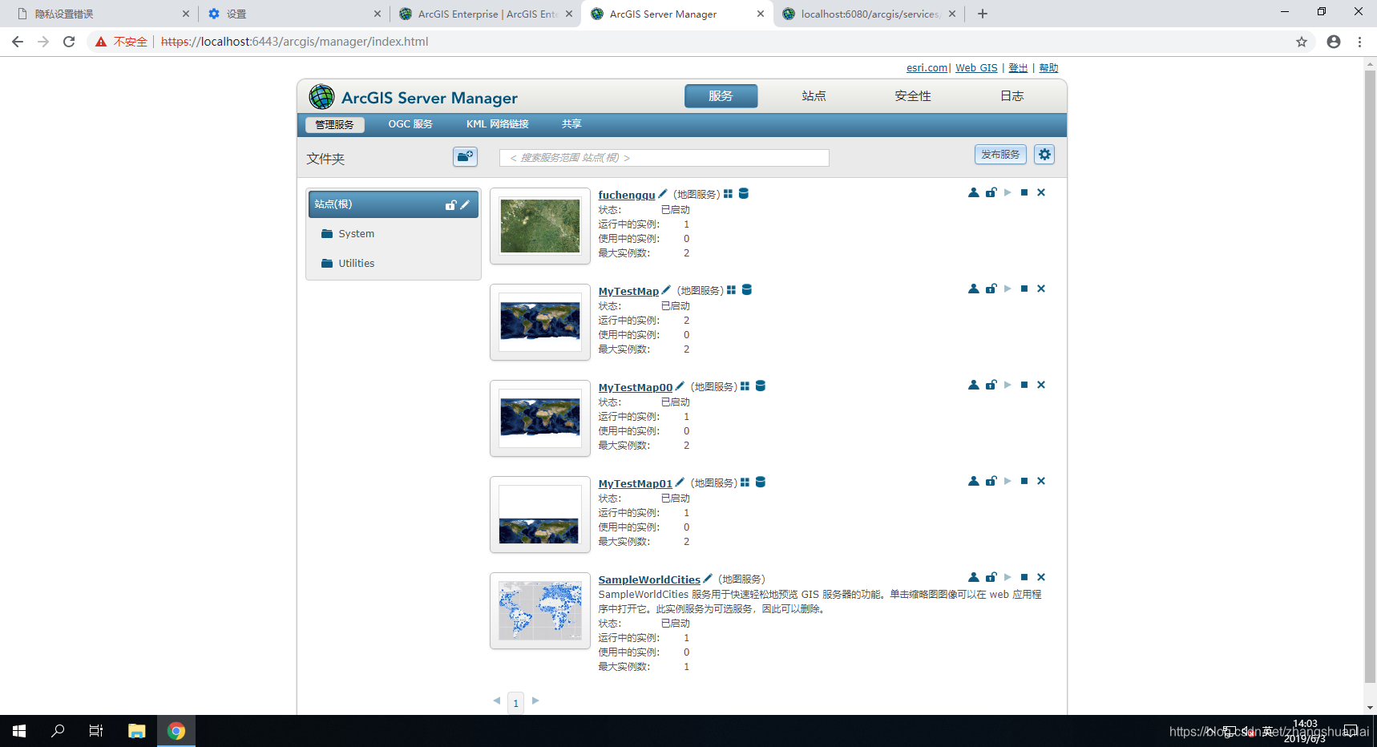Toggle the lock icon for SampleWorldCities service
The height and width of the screenshot is (747, 1377).
[x=991, y=577]
